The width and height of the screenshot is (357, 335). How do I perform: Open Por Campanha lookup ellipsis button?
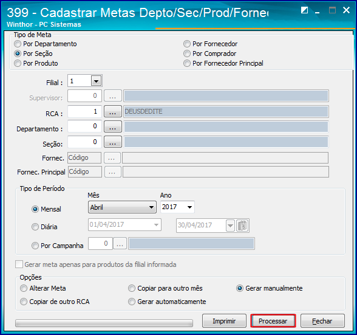click(120, 244)
